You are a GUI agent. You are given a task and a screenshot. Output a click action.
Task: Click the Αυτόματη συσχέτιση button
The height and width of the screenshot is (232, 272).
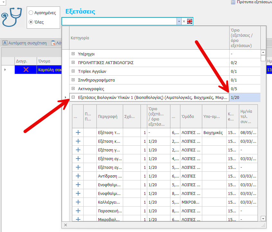coord(25,43)
